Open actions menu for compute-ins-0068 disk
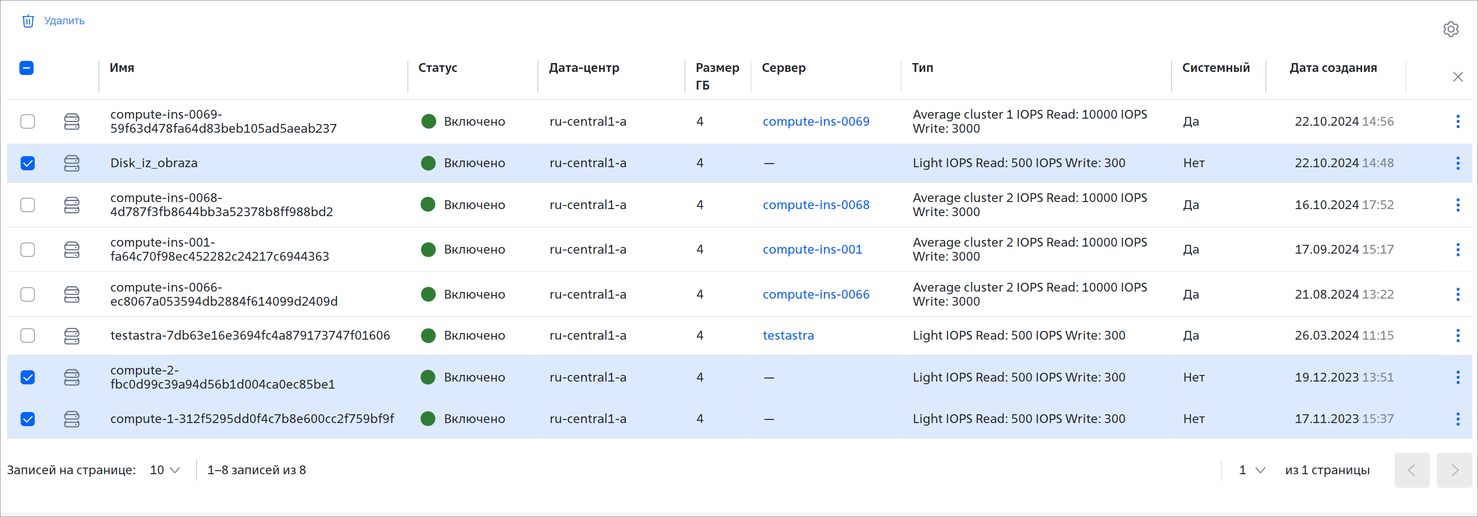 [1457, 205]
